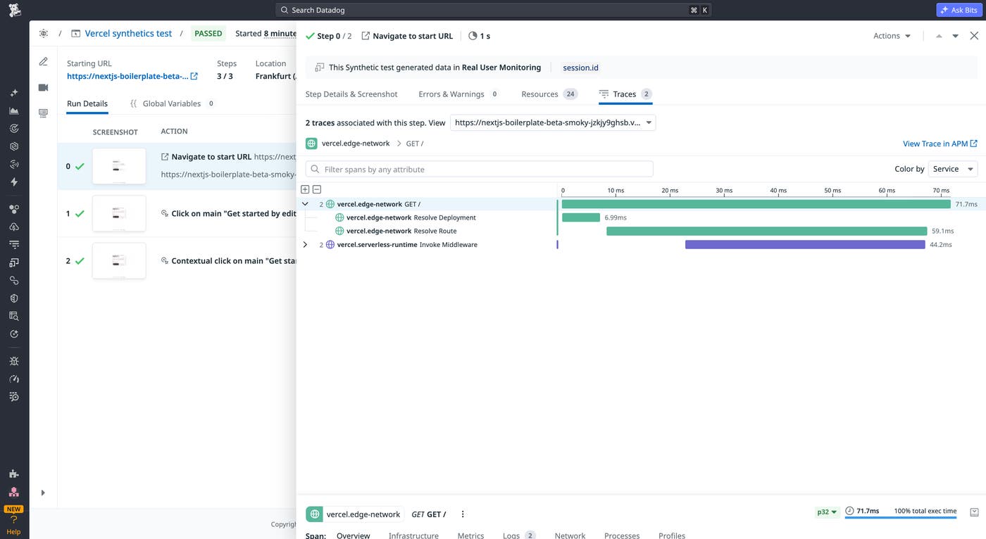Viewport: 986px width, 539px height.
Task: Go to next step with down arrow
Action: (956, 36)
